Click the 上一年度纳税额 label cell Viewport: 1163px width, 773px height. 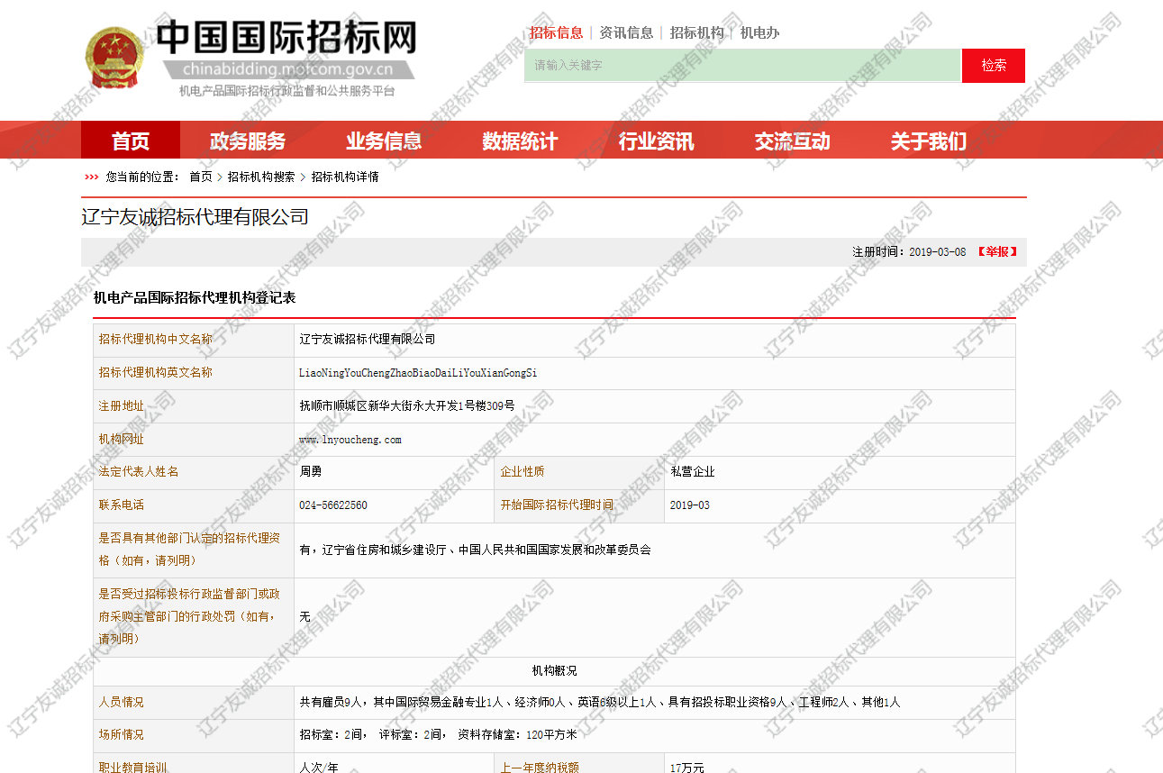point(579,764)
